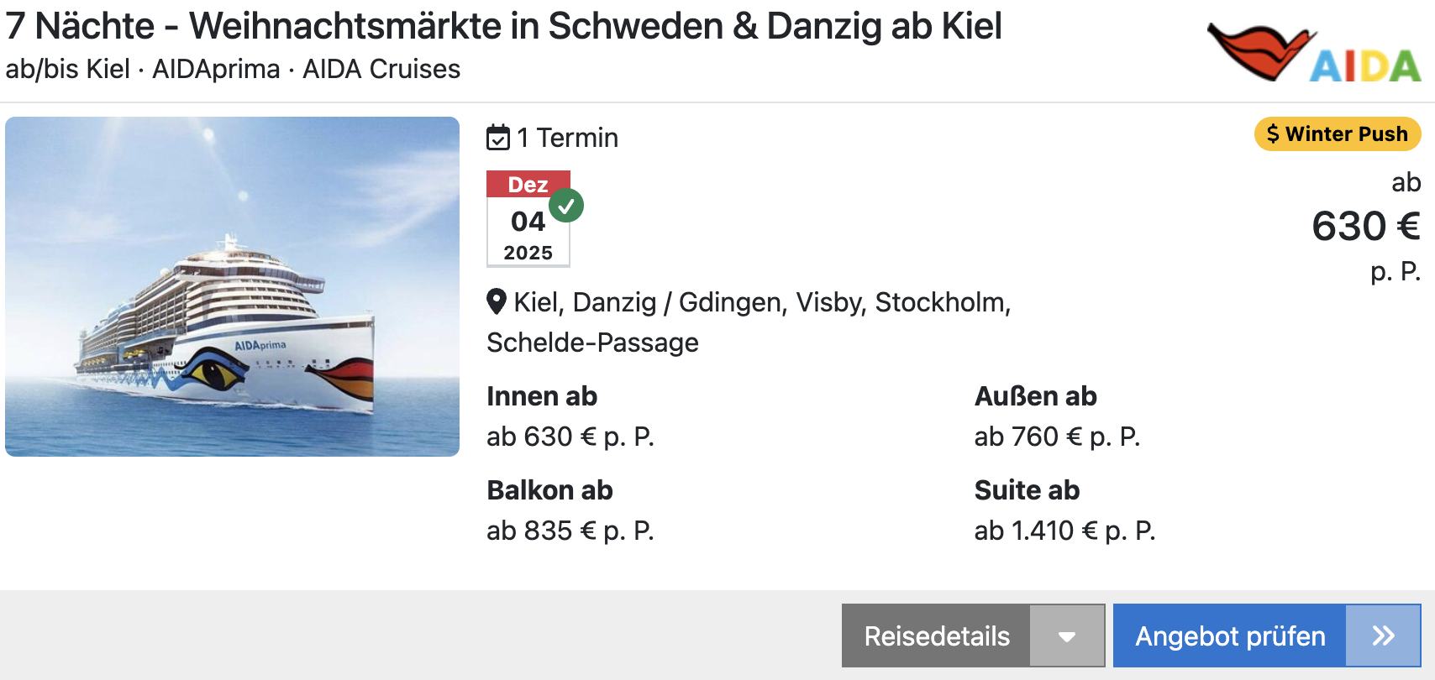Open Reisedetails button
This screenshot has width=1435, height=680.
pyautogui.click(x=937, y=636)
